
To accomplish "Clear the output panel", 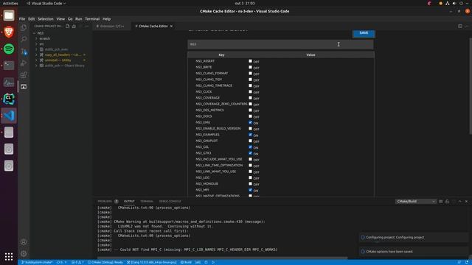I will (x=441, y=201).
